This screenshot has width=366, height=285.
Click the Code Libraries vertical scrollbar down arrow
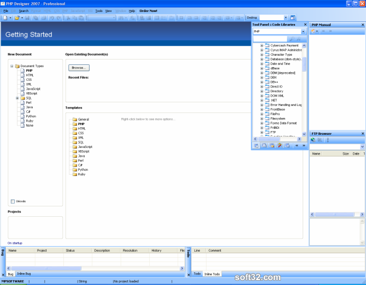(x=304, y=134)
